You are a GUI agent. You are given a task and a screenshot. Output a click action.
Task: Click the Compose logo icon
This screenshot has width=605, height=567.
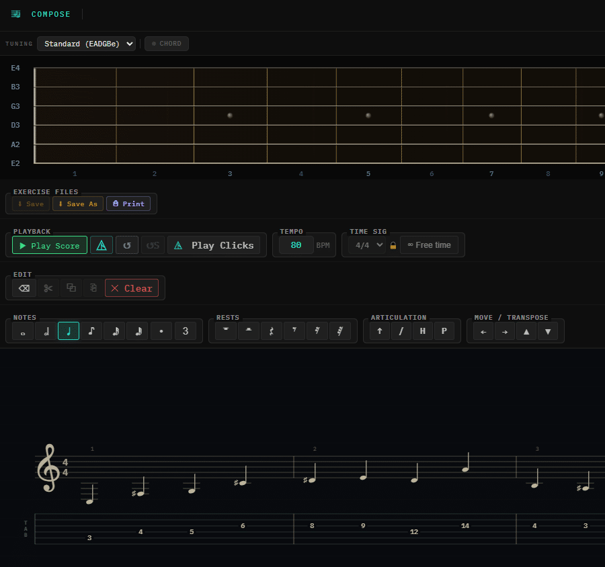click(x=16, y=14)
